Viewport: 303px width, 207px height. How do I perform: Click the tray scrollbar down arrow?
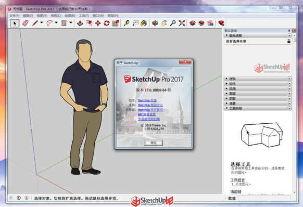point(294,192)
